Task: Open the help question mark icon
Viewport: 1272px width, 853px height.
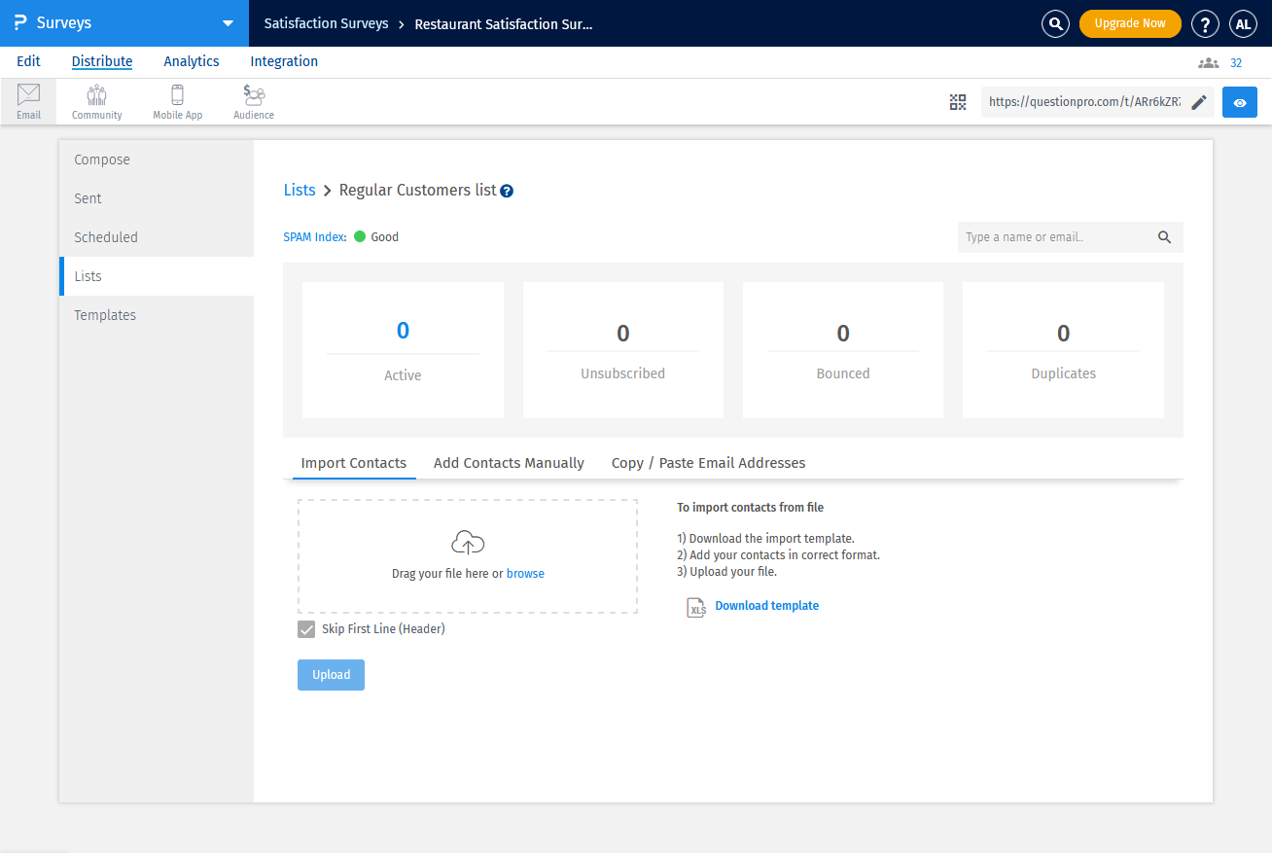Action: pos(1205,23)
